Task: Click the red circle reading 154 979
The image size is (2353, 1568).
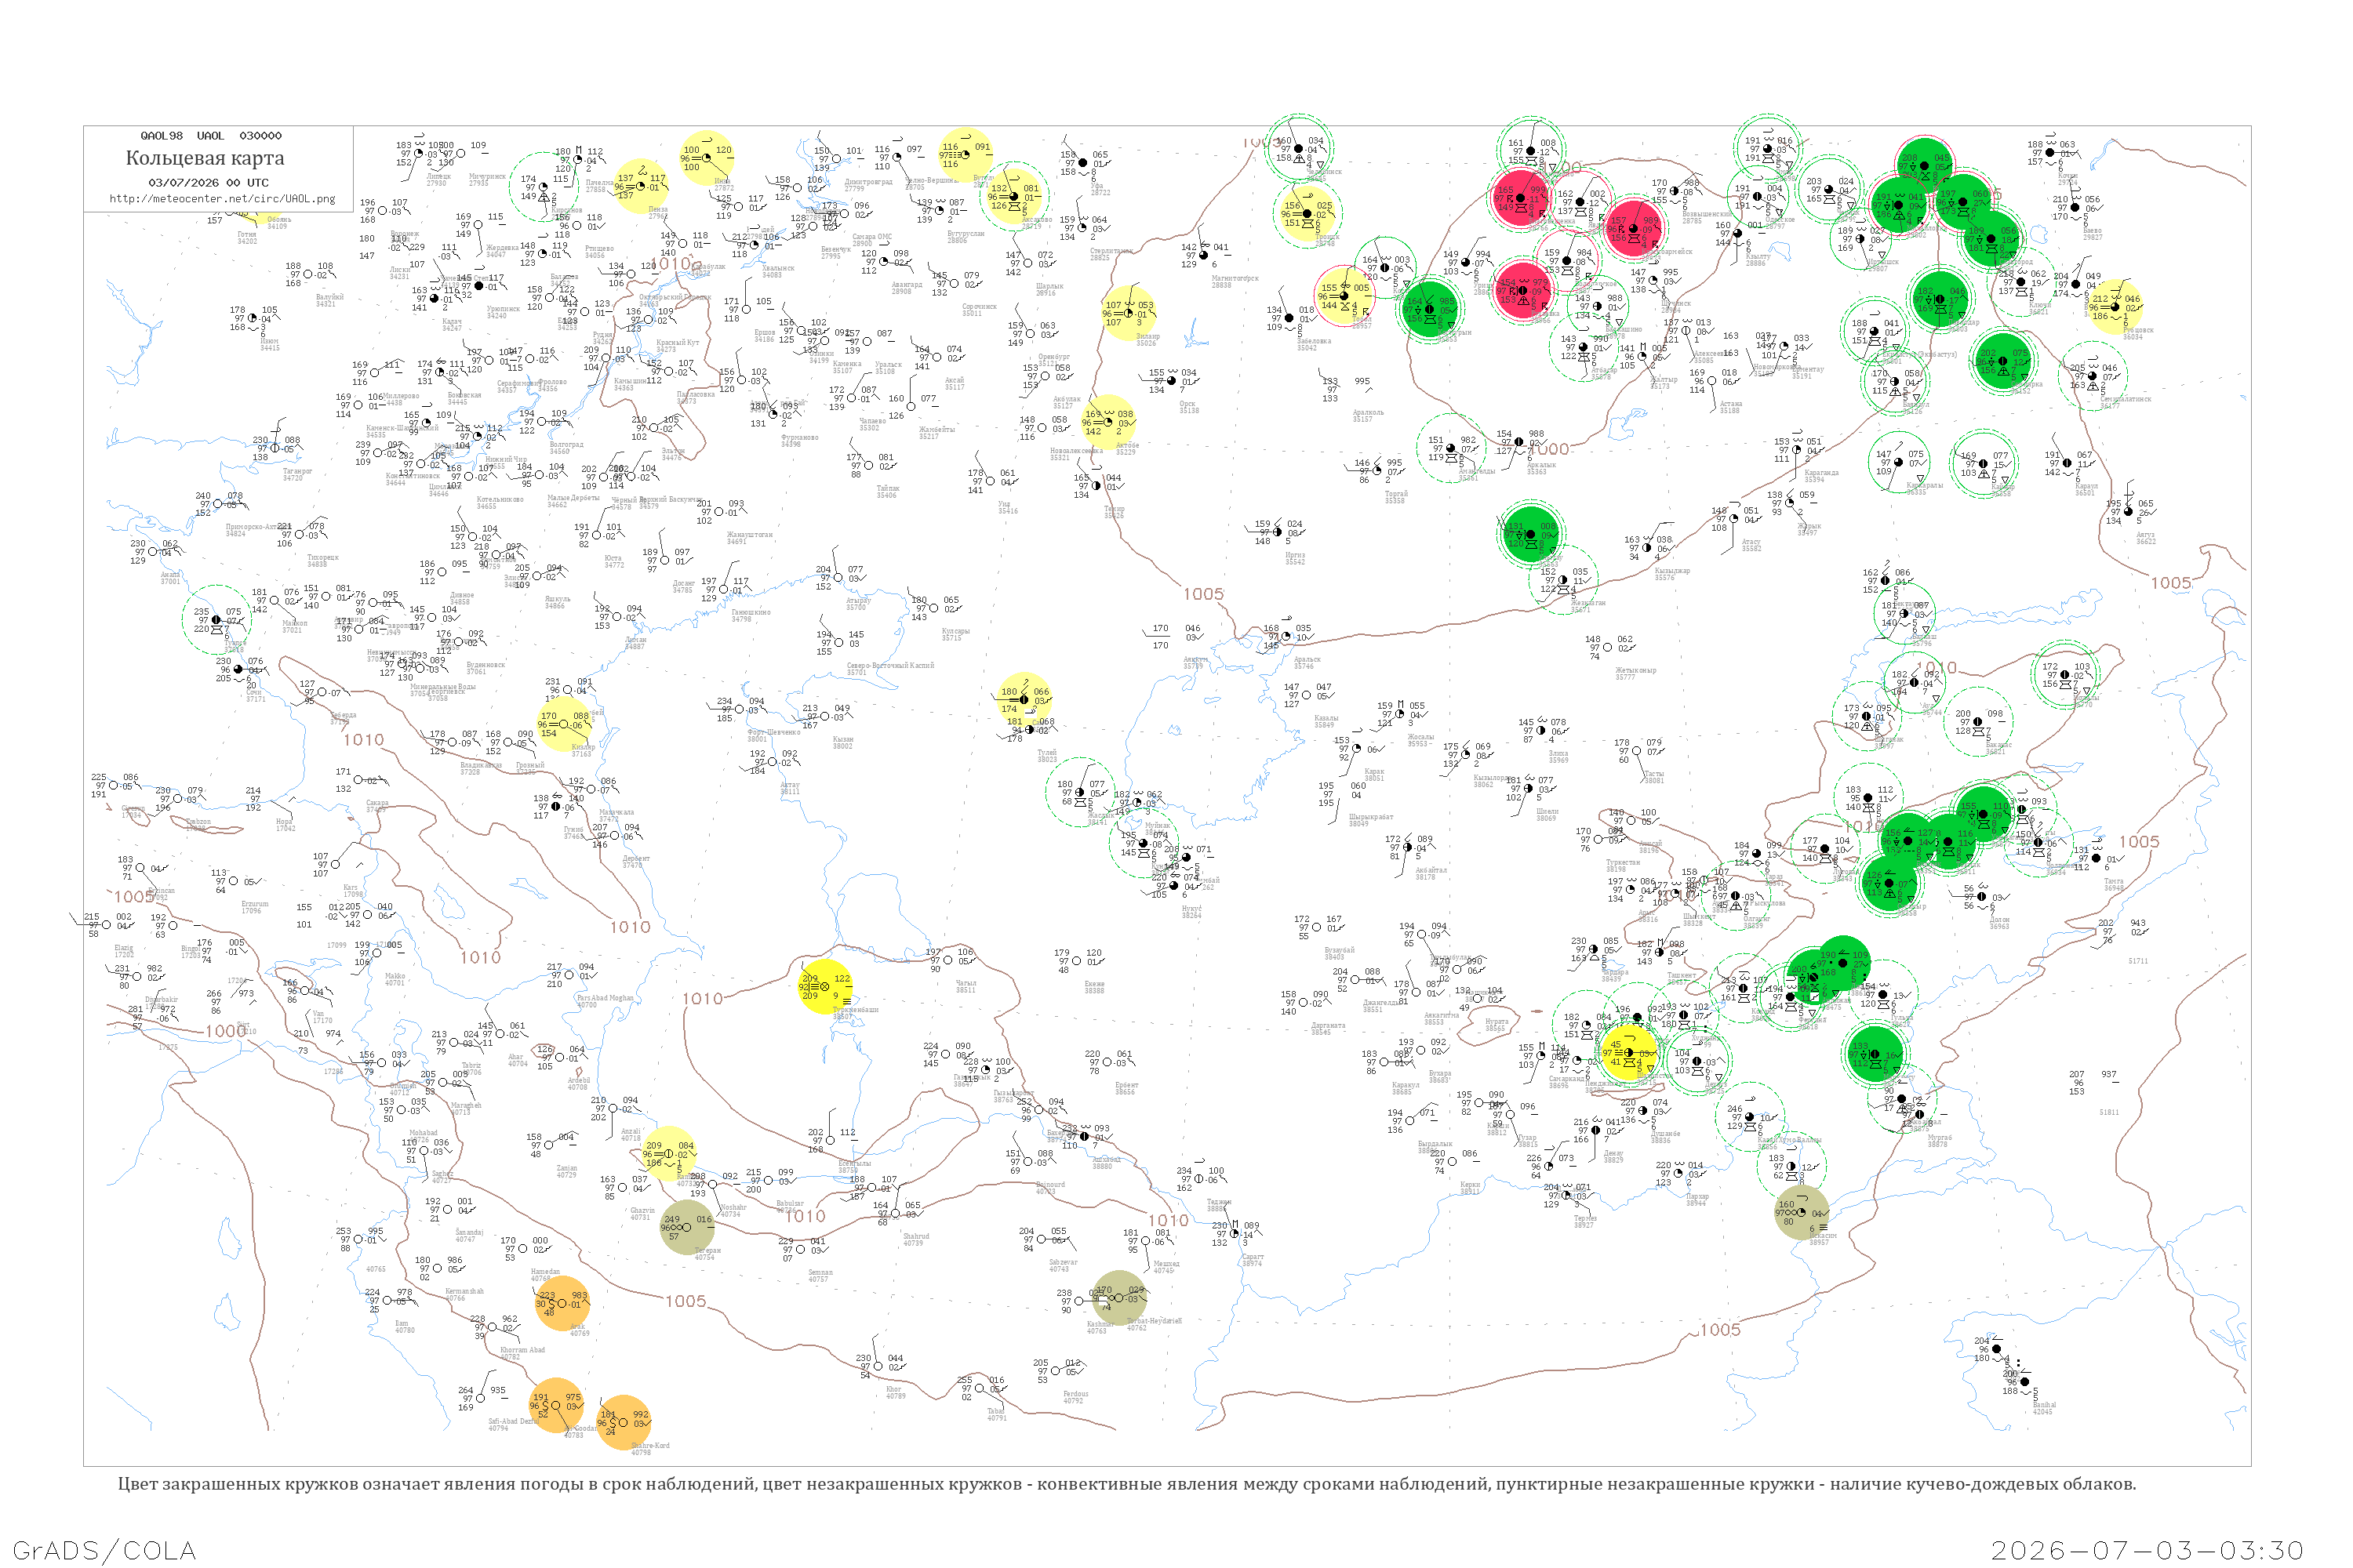Action: [1522, 291]
